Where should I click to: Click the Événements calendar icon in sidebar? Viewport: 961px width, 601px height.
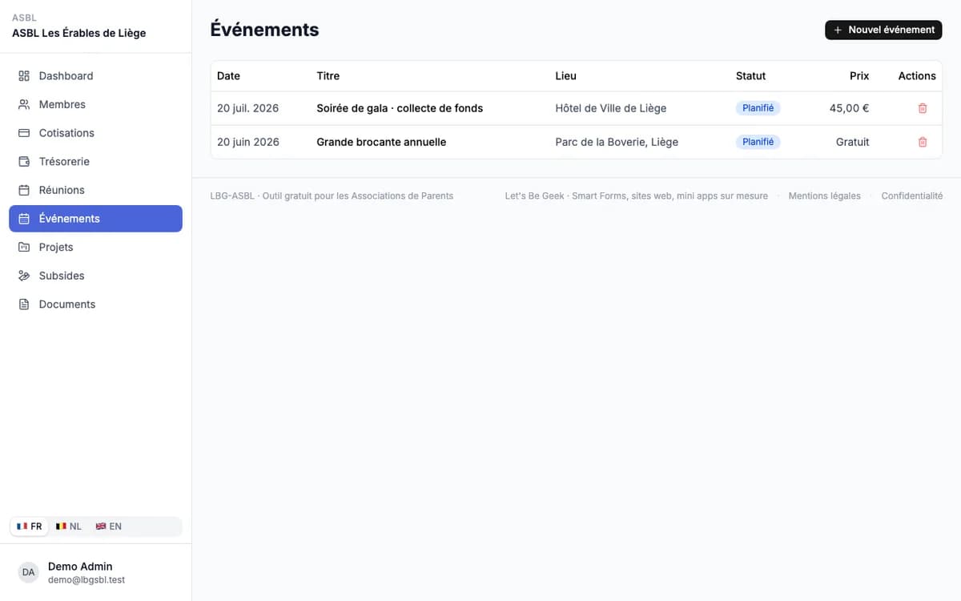pos(24,219)
